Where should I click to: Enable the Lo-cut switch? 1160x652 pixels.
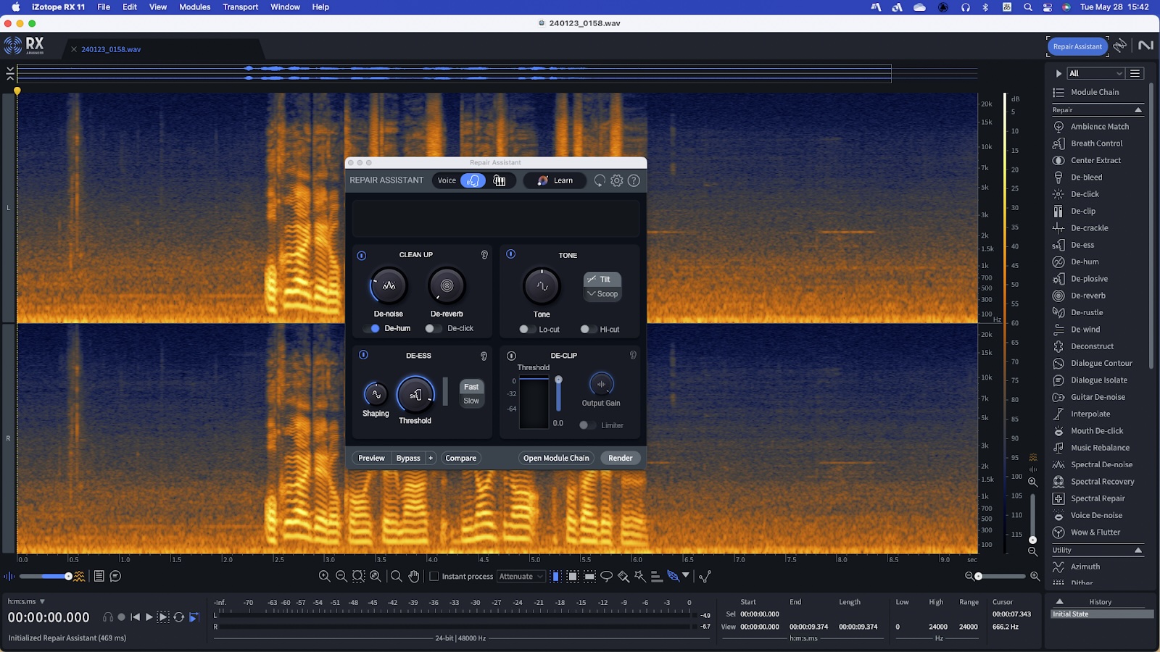(527, 329)
